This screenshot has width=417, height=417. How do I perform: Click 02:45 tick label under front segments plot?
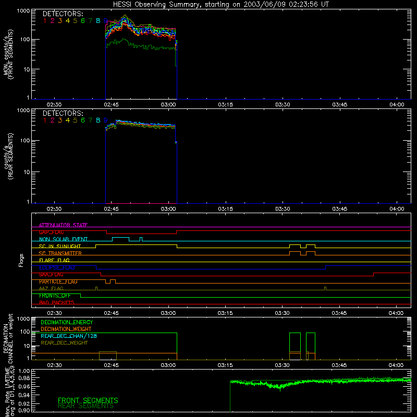coord(111,105)
